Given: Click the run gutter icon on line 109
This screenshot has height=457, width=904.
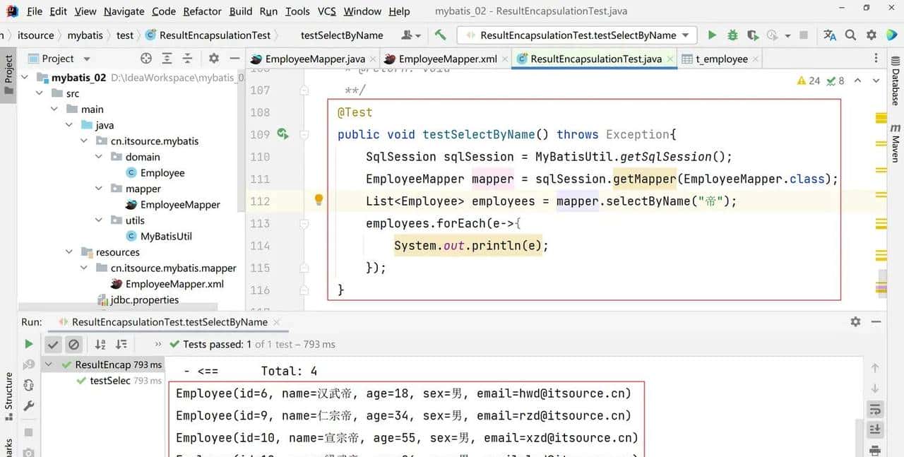Looking at the screenshot, I should (282, 134).
